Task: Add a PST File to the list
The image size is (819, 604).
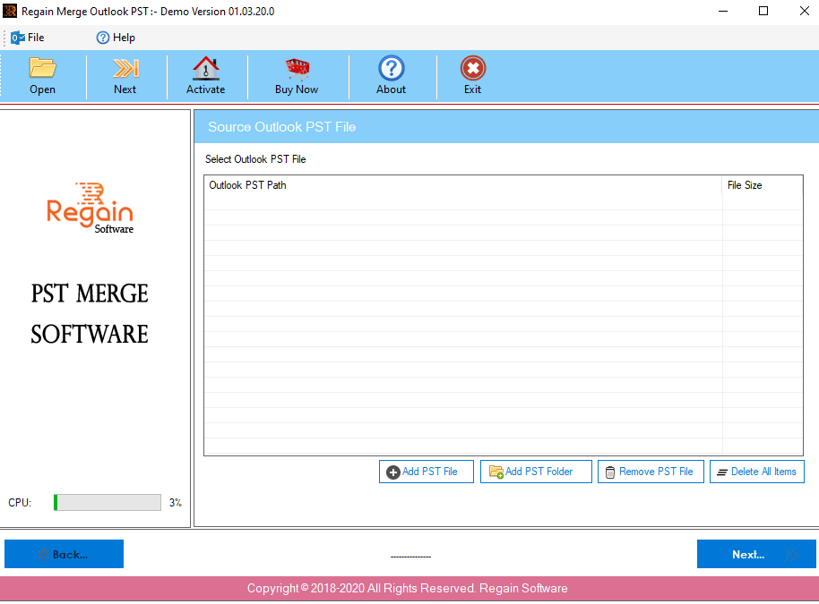Action: tap(426, 472)
